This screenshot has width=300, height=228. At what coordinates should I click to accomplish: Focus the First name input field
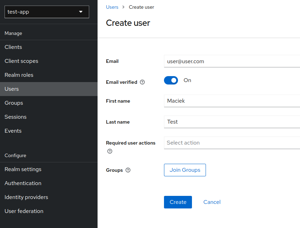pos(231,101)
